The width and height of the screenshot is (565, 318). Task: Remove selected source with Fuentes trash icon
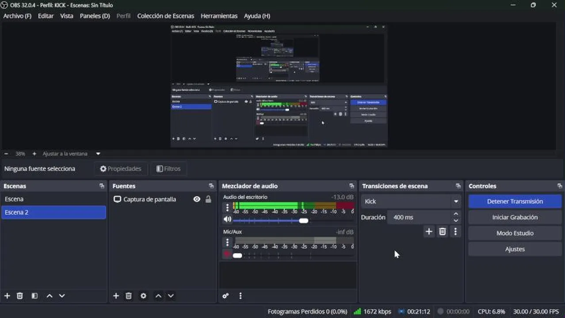click(x=129, y=296)
